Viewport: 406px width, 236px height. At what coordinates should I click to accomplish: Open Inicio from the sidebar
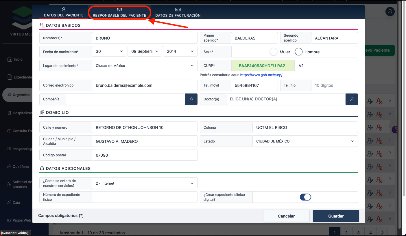[x=18, y=59]
